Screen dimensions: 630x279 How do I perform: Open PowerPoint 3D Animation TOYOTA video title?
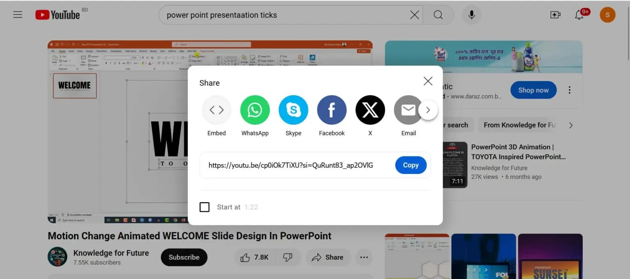coord(518,152)
